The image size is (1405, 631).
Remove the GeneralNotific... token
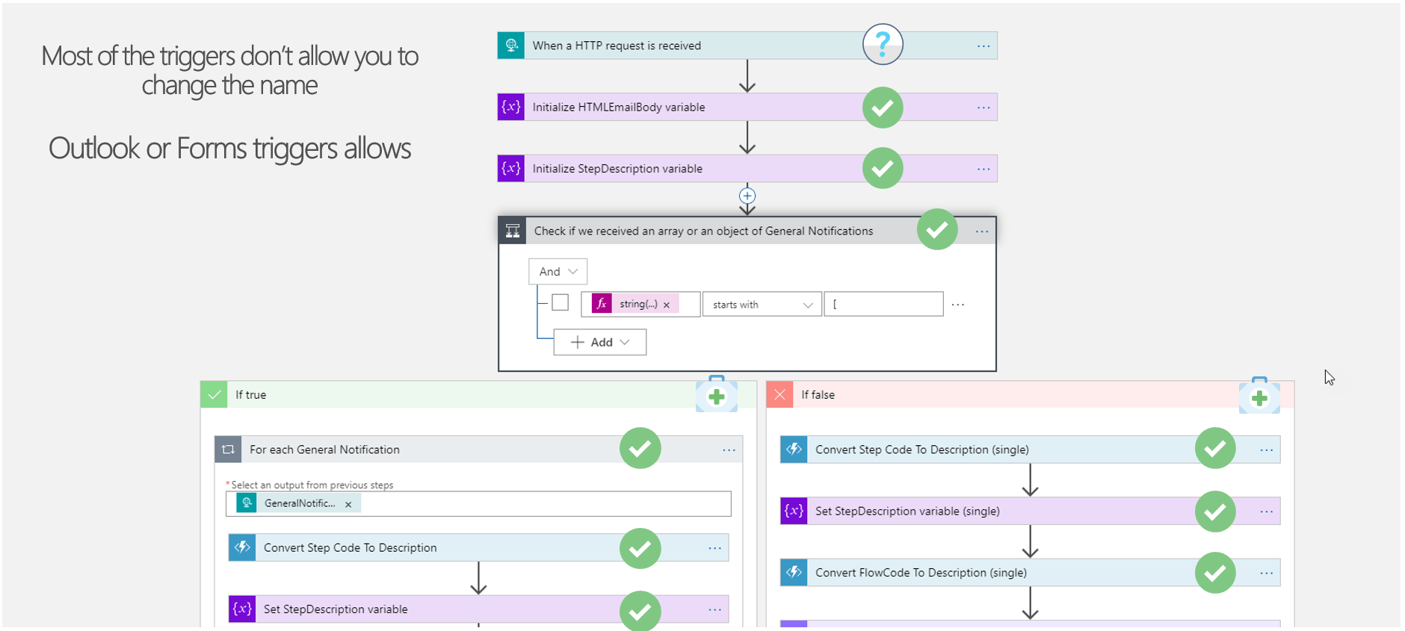point(348,504)
